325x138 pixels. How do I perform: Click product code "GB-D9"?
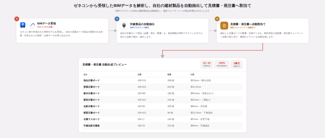pyautogui.click(x=141, y=106)
